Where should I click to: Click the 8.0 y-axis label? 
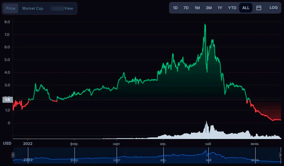point(7,22)
